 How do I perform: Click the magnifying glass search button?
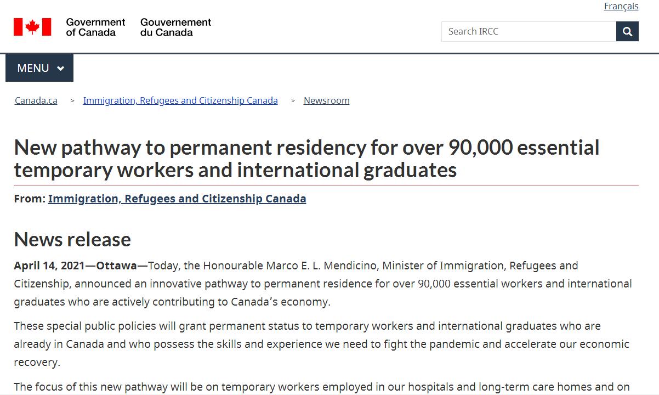[627, 32]
